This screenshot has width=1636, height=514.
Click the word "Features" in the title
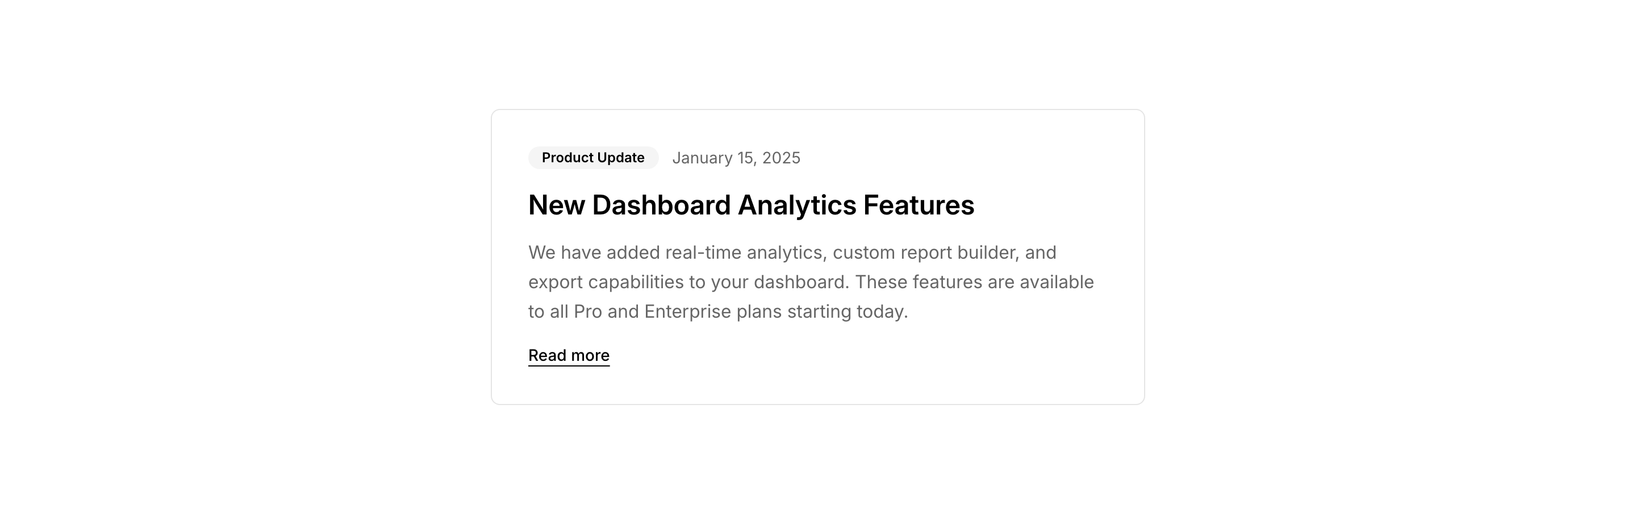pos(919,205)
